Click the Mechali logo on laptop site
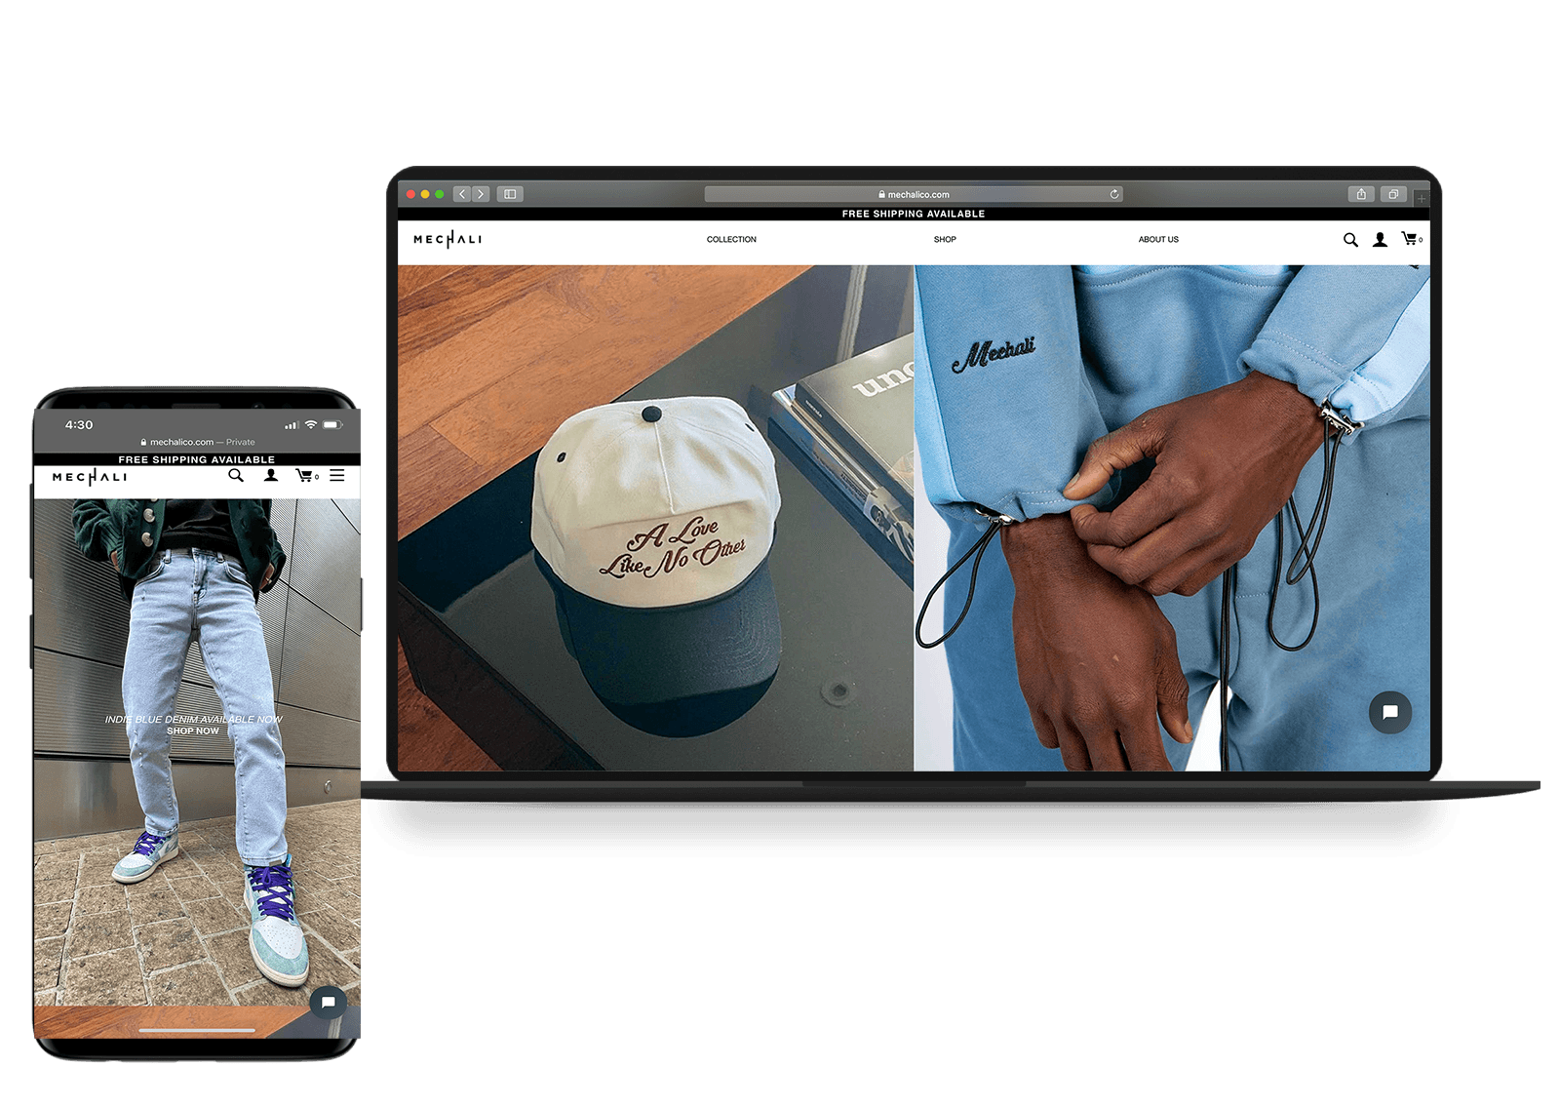The width and height of the screenshot is (1560, 1106). (448, 240)
